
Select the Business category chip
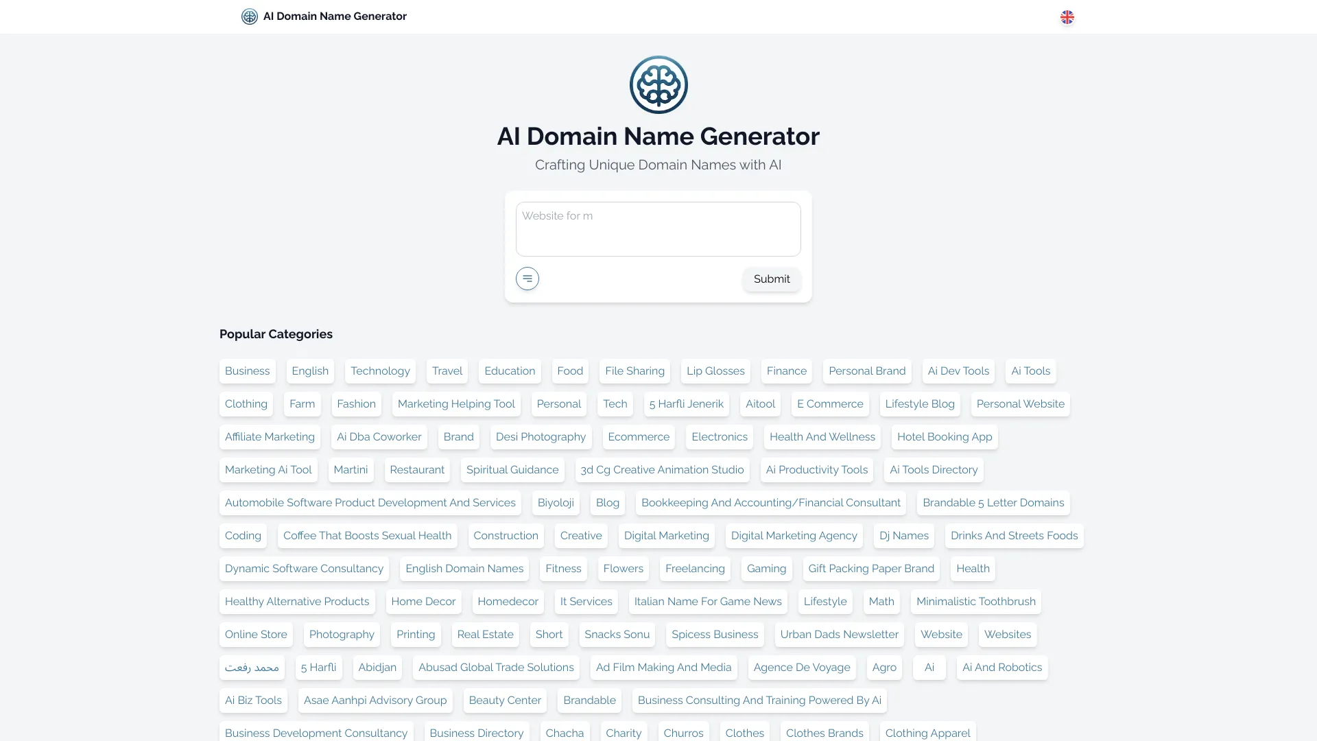(x=247, y=371)
